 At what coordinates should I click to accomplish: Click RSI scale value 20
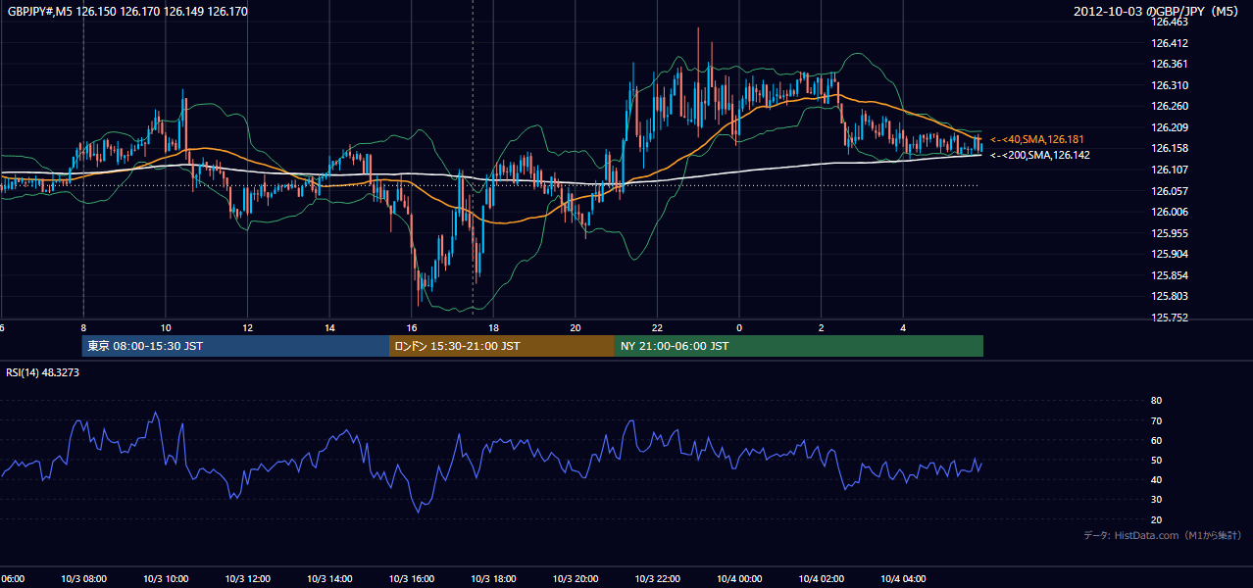coord(1157,519)
